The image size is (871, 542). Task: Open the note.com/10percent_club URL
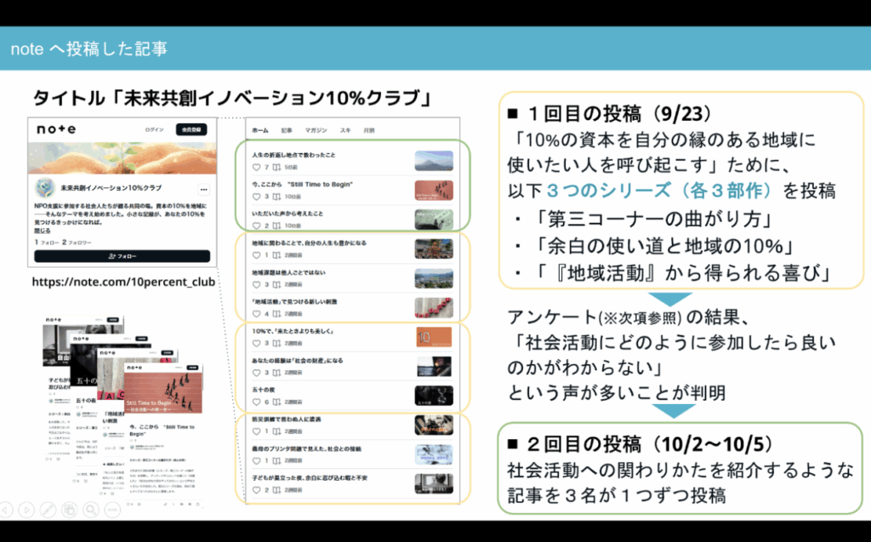pos(123,281)
